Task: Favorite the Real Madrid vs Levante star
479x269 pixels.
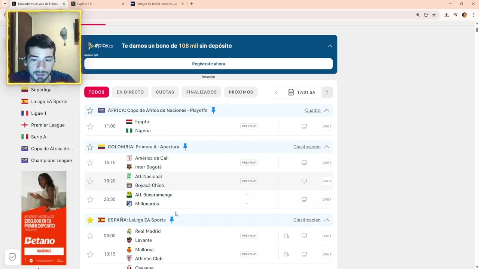Action: click(90, 236)
